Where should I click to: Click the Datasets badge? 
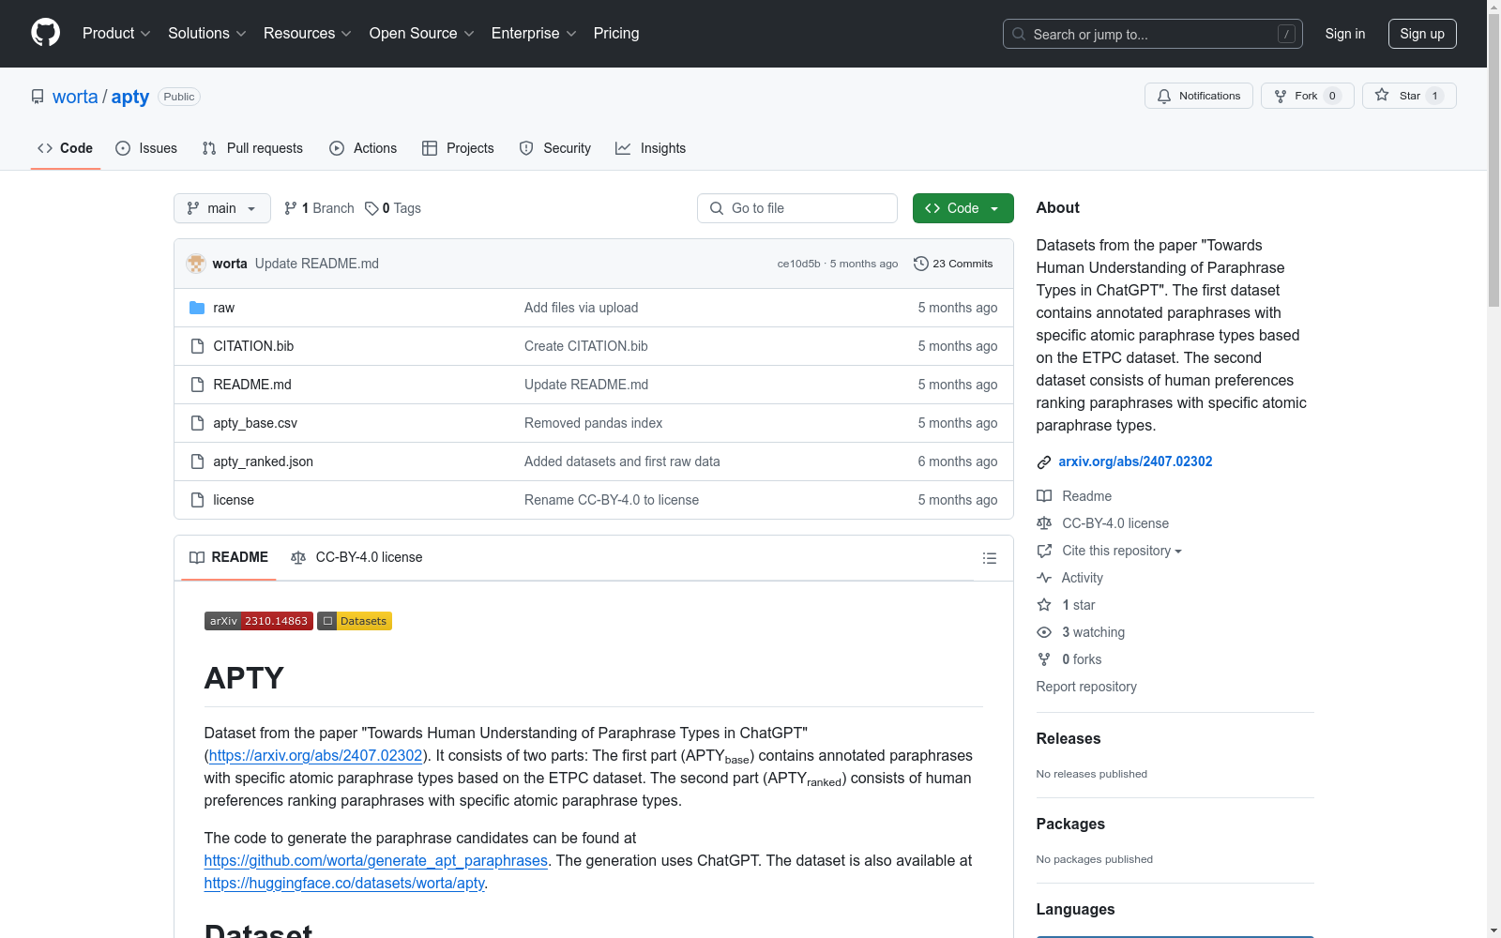click(355, 621)
